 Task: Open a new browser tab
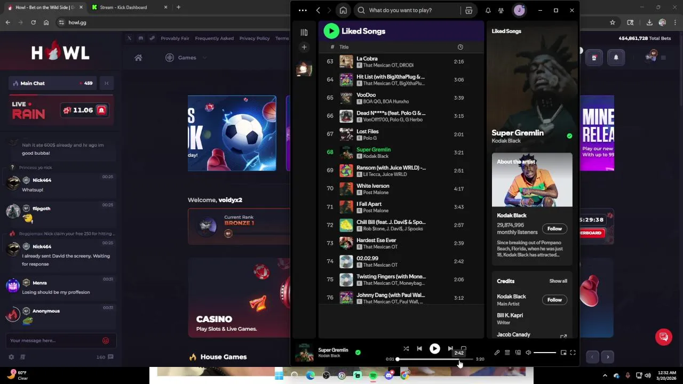pyautogui.click(x=178, y=7)
